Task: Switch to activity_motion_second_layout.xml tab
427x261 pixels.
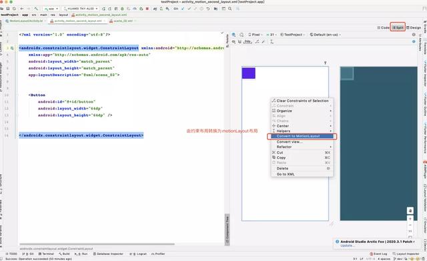Action: pos(77,21)
